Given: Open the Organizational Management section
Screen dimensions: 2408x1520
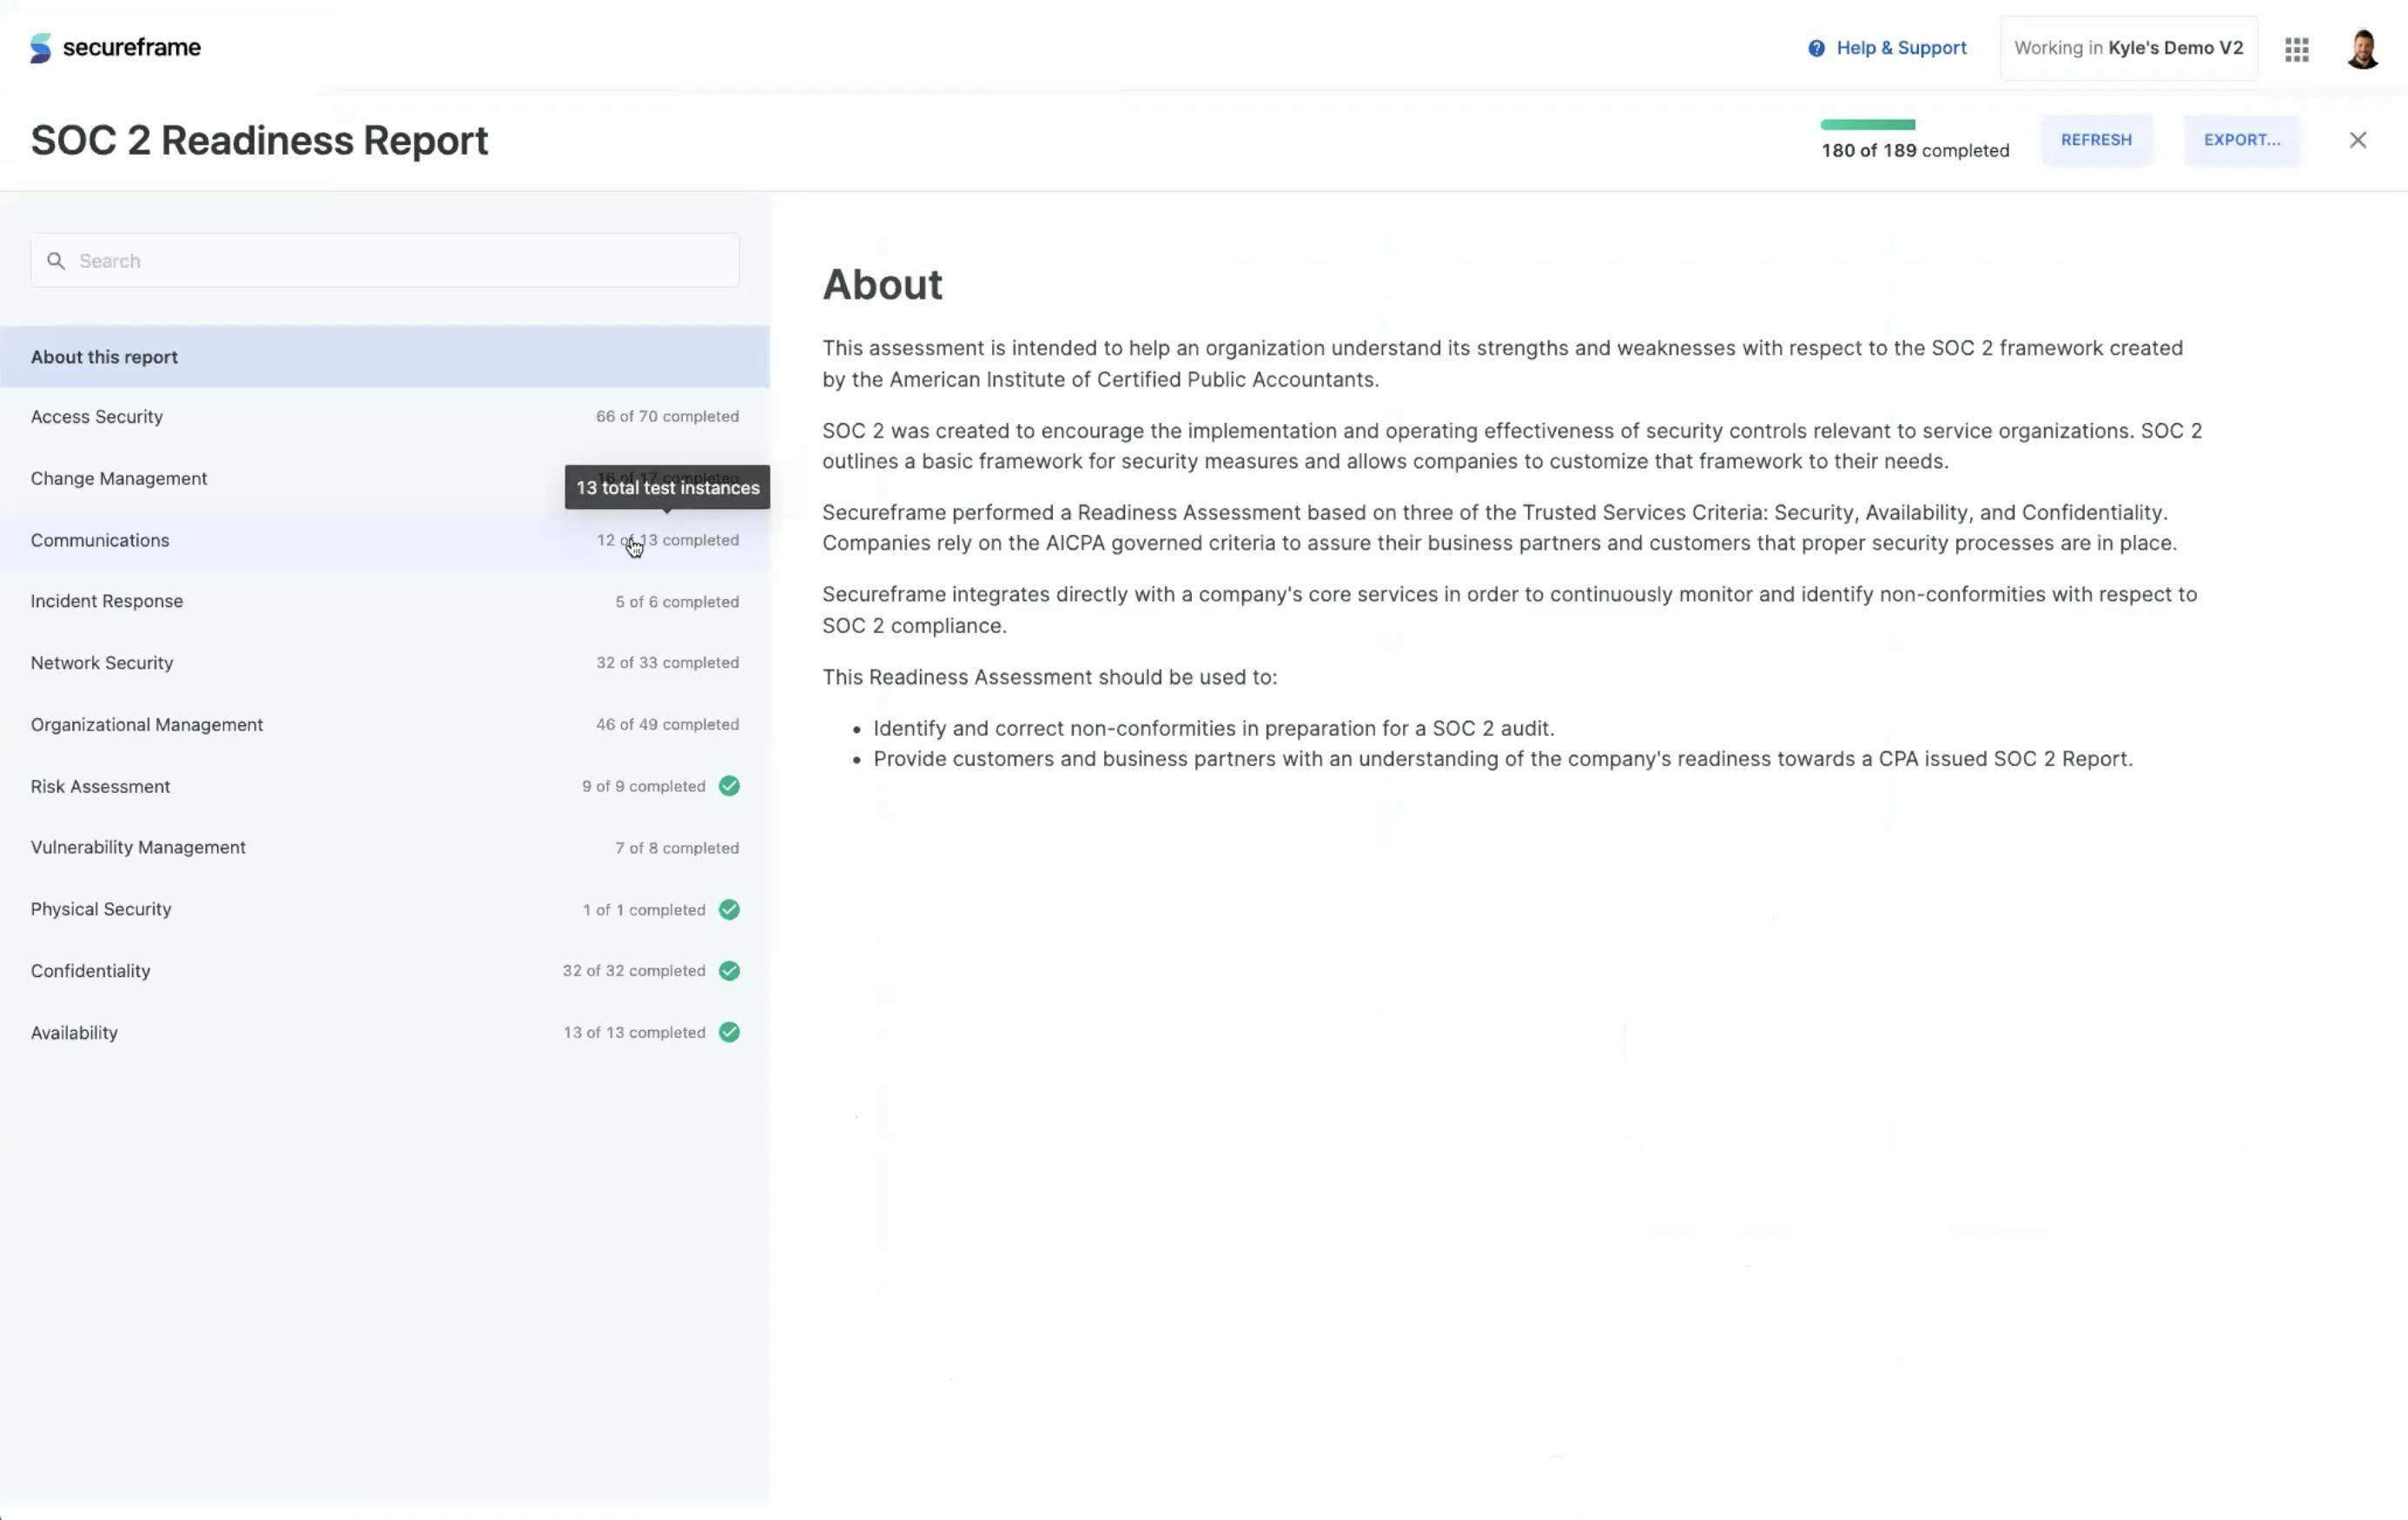Looking at the screenshot, I should pos(385,725).
